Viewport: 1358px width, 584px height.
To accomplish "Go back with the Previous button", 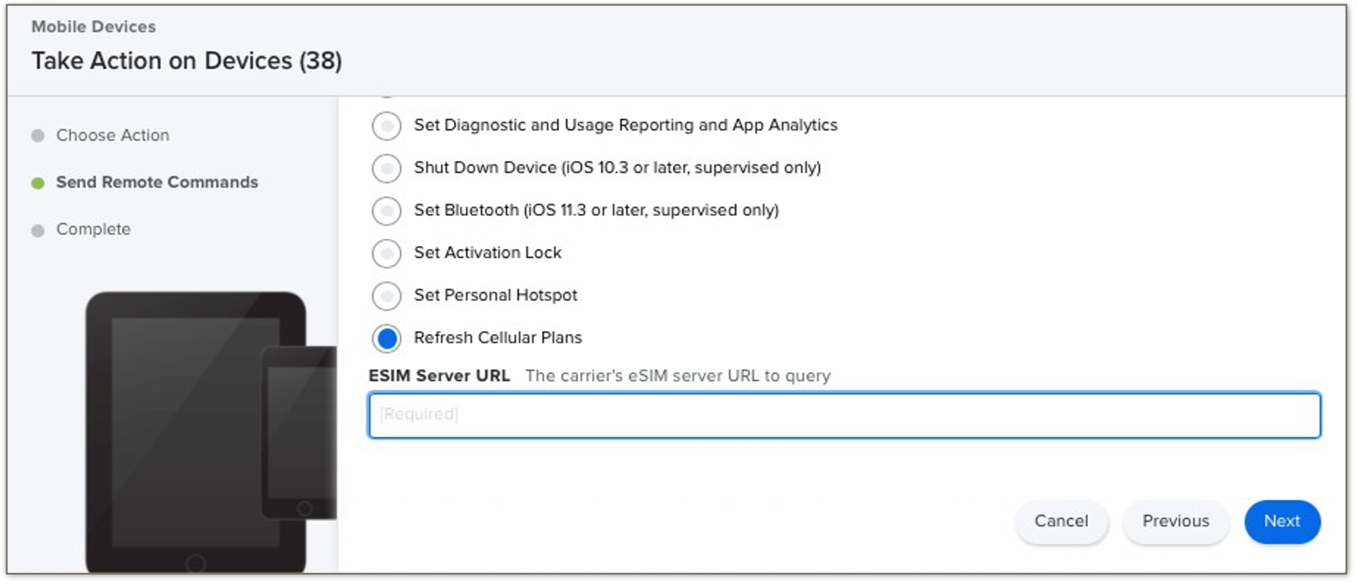I will 1175,521.
